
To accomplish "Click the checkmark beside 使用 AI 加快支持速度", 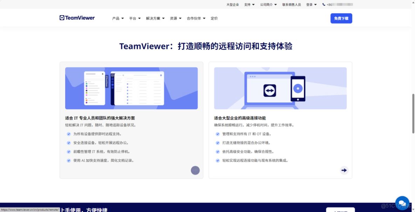I will tap(69, 160).
